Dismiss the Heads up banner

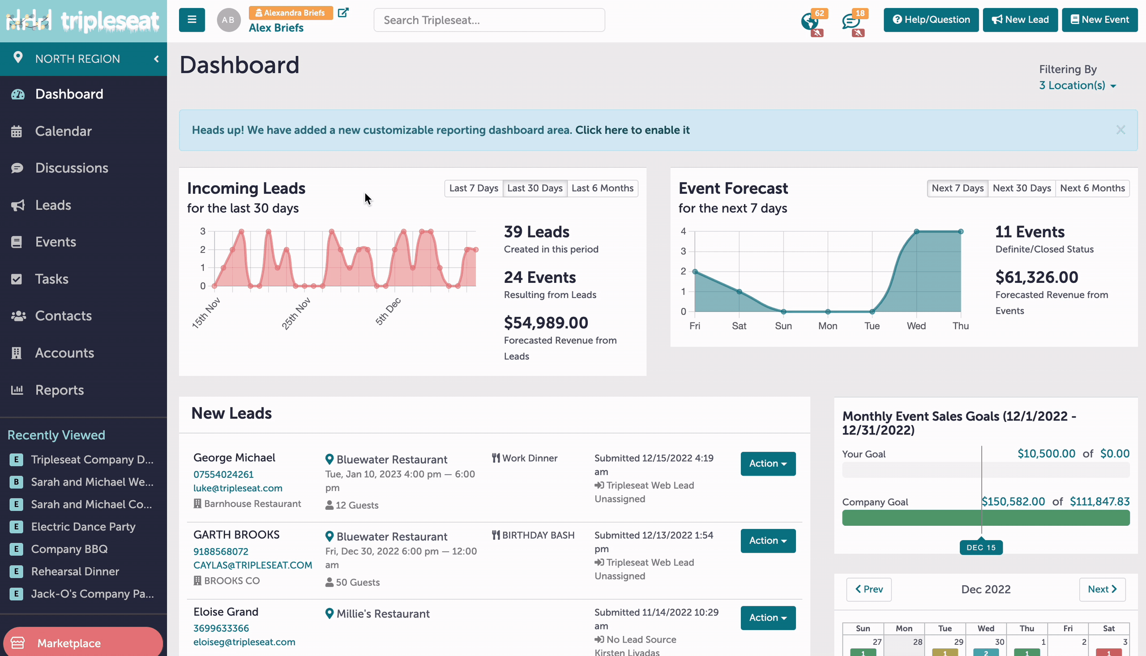point(1120,130)
